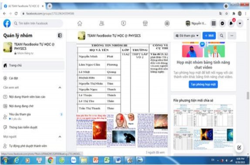Image resolution: width=250 pixels, height=165 pixels.
Task: Click the blue Mời invite button
Action: pyautogui.click(x=209, y=36)
